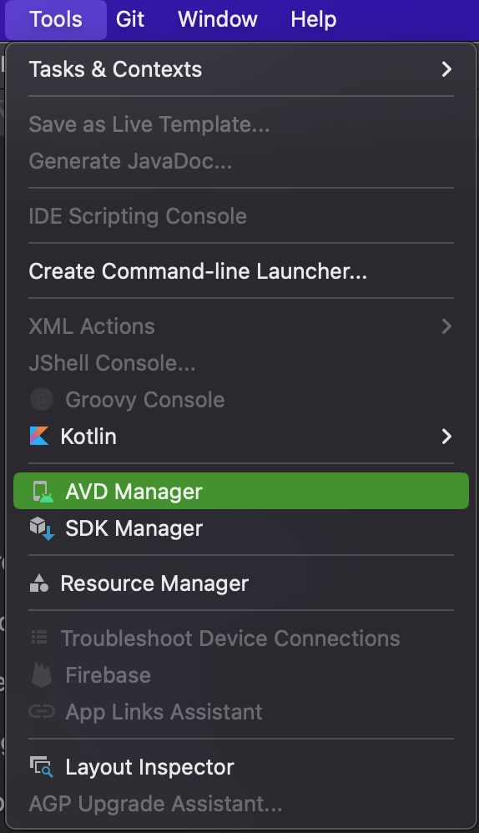Click Troubleshoot Device Connections label
Viewport: 479px width, 833px height.
[230, 639]
